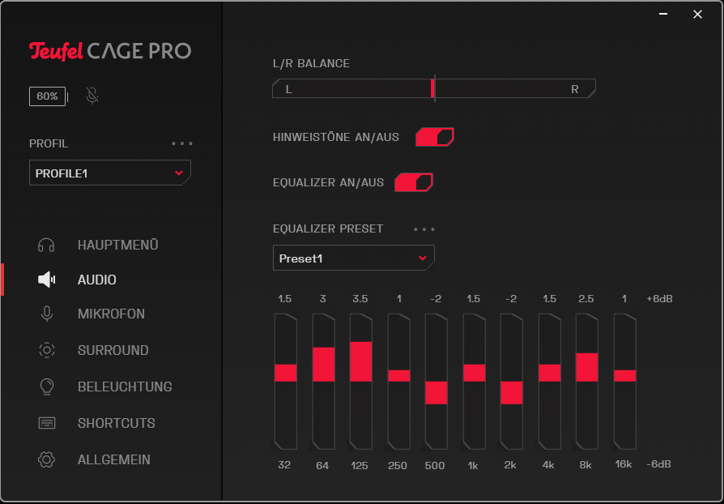
Task: Click the L end of balance slider
Action: [288, 89]
